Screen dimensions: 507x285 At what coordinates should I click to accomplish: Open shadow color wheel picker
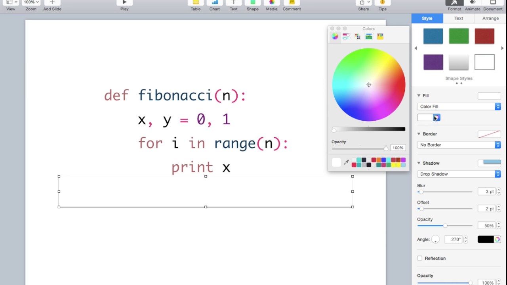497,239
